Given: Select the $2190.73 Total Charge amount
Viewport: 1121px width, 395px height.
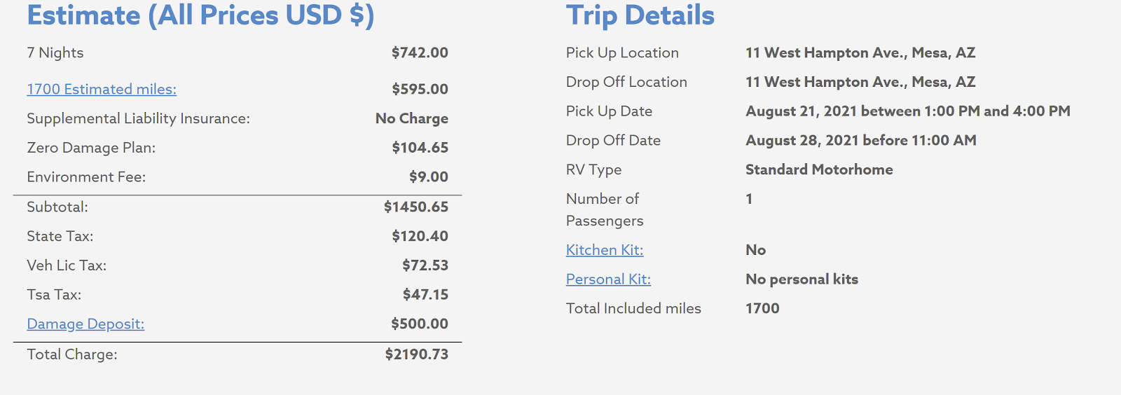Looking at the screenshot, I should tap(416, 354).
